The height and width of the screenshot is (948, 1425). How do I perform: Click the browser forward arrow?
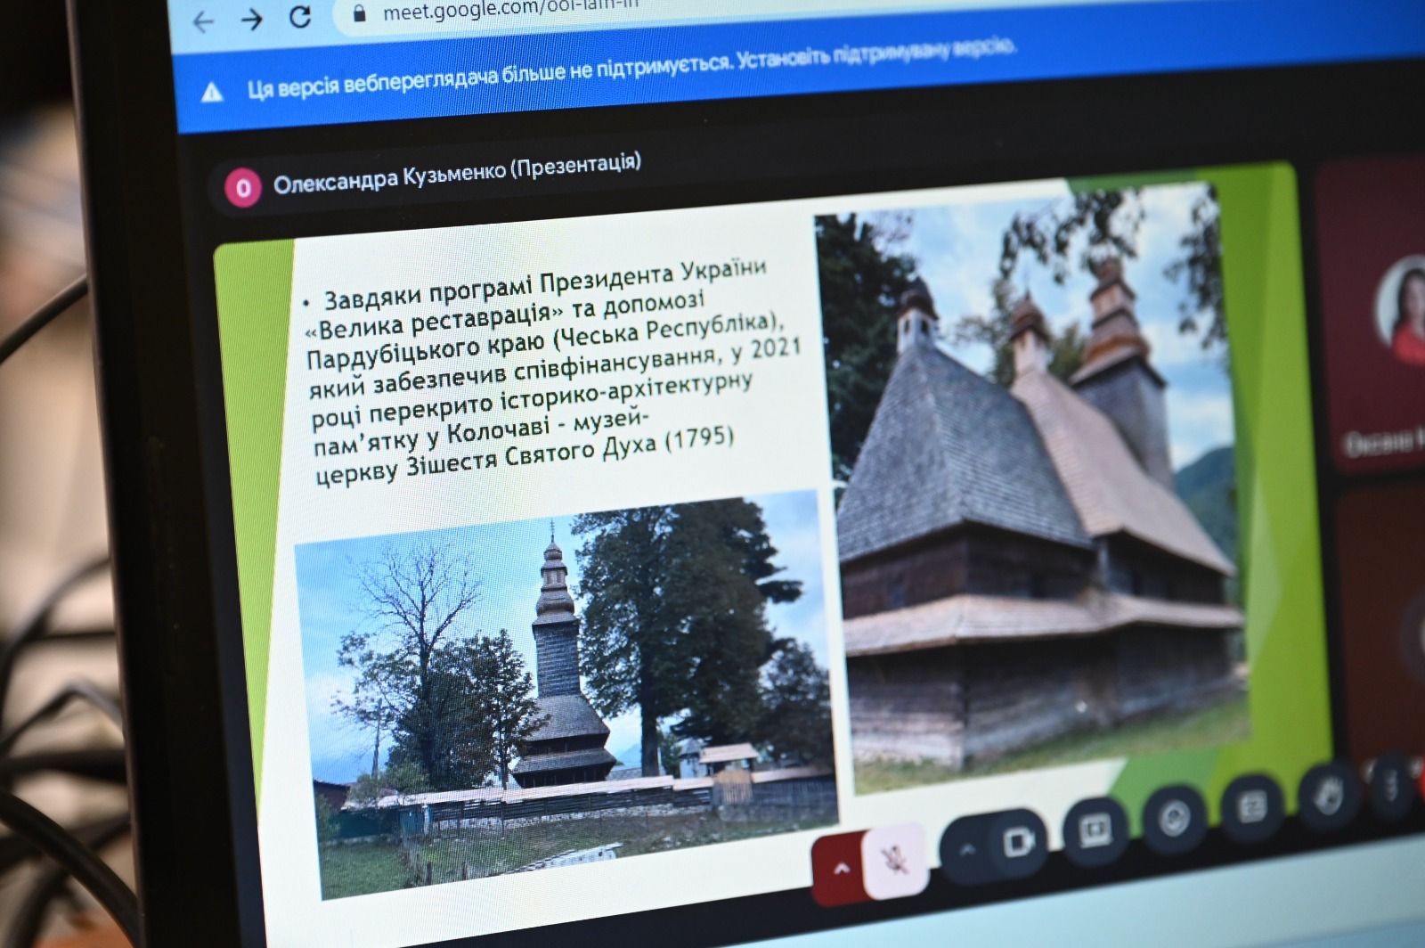(252, 19)
